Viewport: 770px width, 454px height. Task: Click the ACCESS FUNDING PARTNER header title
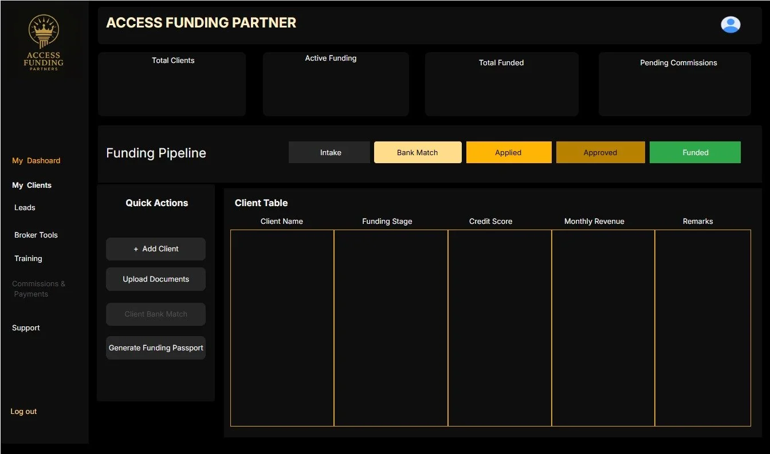coord(202,23)
